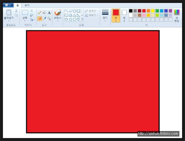
Task: Pick the indigo palette swatch
Action: coord(166,11)
